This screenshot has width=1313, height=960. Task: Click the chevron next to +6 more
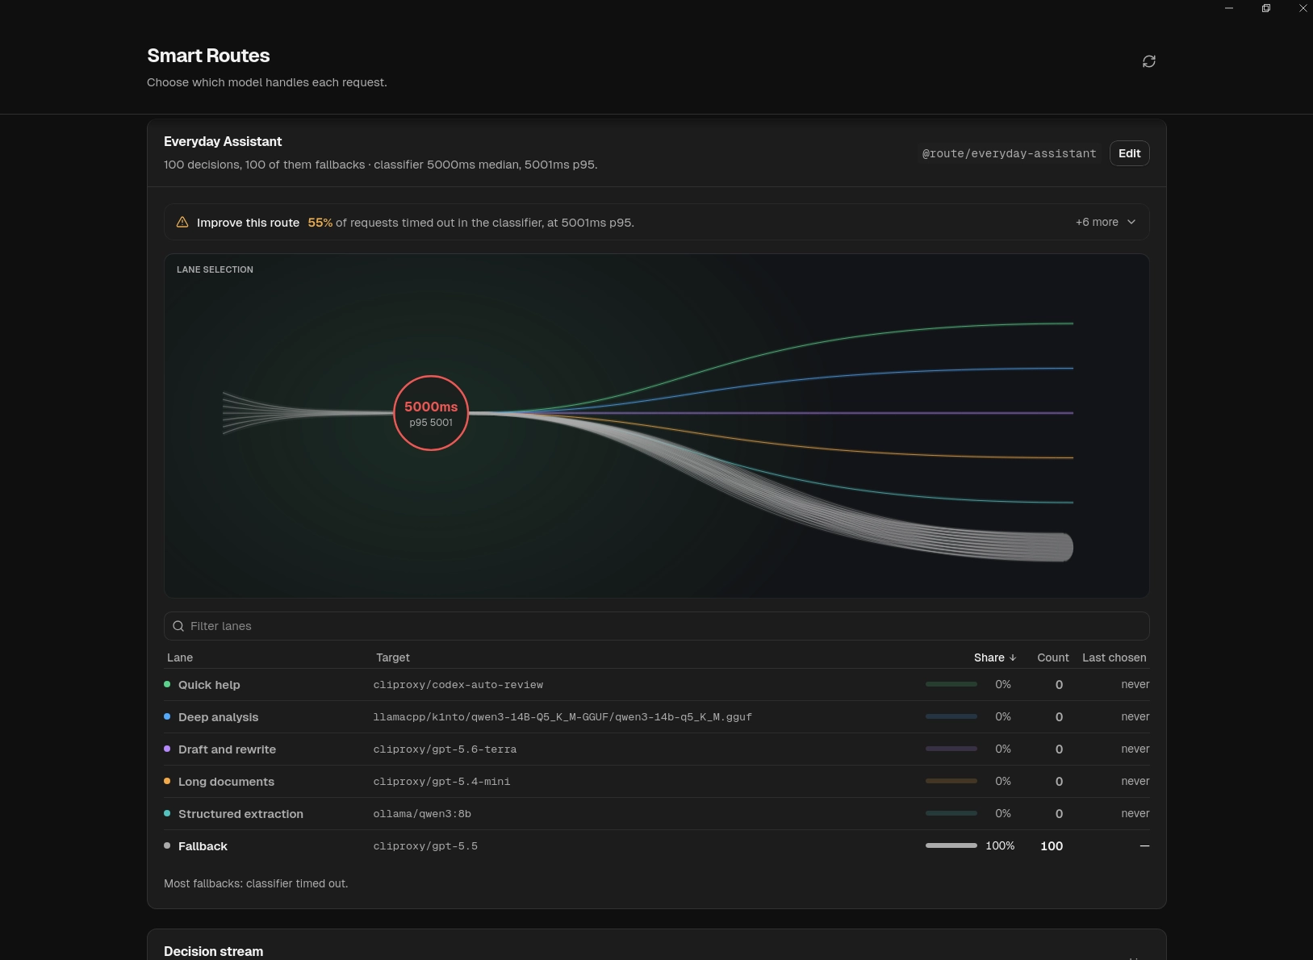(x=1131, y=222)
